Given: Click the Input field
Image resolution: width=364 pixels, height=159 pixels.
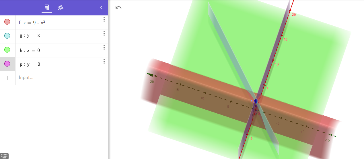Looking at the screenshot, I should (57, 78).
